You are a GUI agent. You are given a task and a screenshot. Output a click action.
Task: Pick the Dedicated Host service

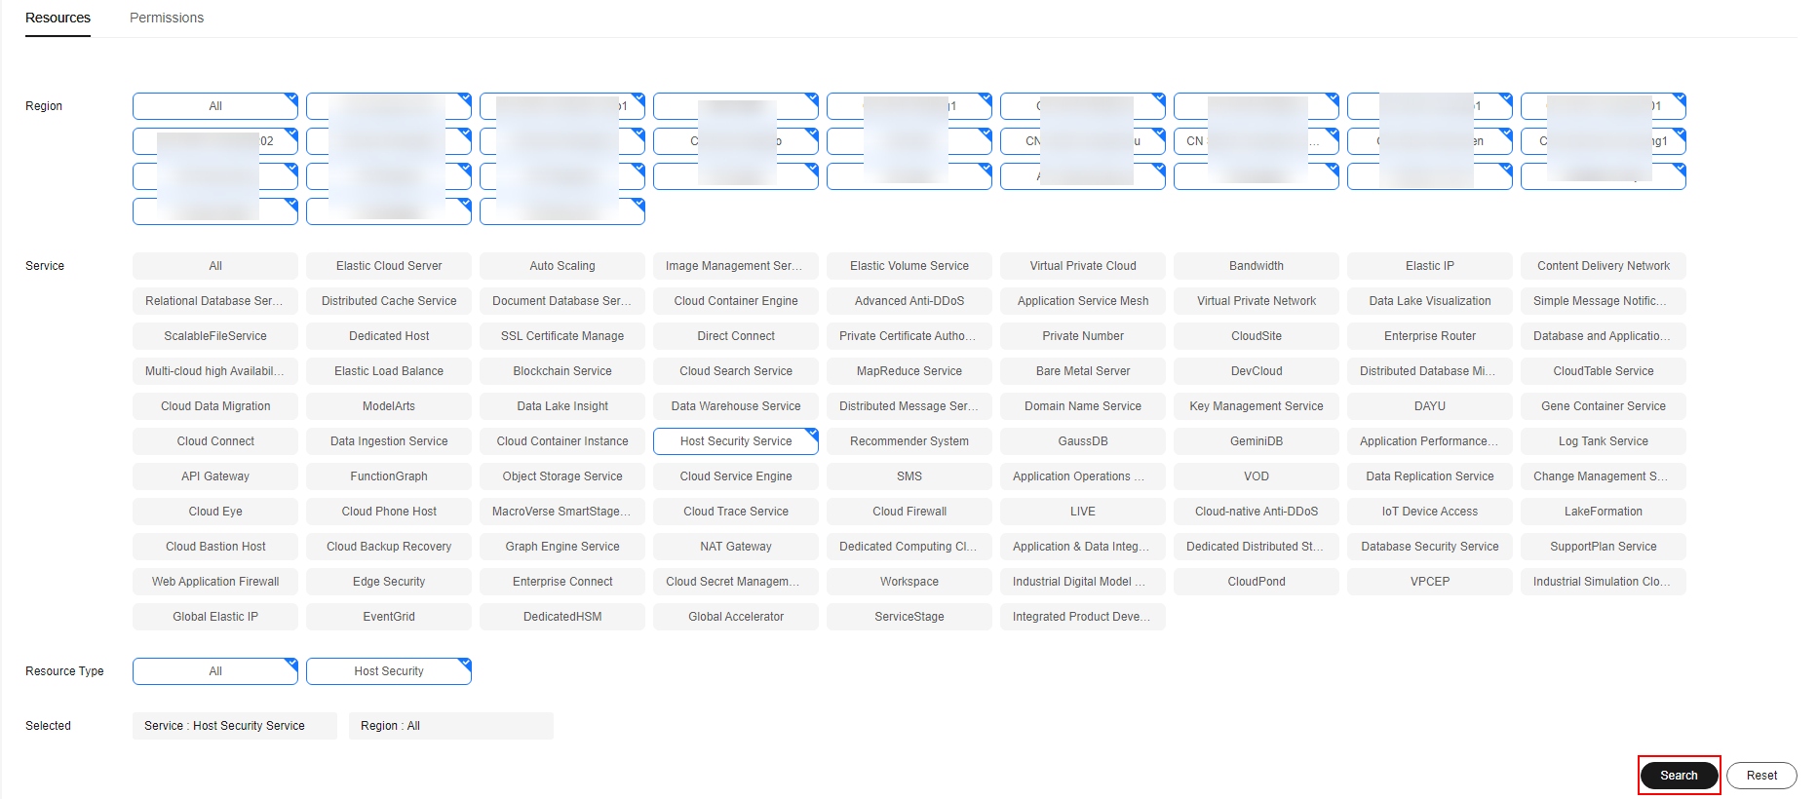pos(389,336)
